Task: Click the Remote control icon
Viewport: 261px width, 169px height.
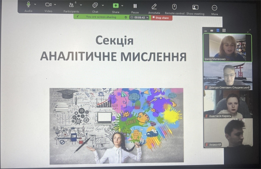Action: pyautogui.click(x=174, y=7)
